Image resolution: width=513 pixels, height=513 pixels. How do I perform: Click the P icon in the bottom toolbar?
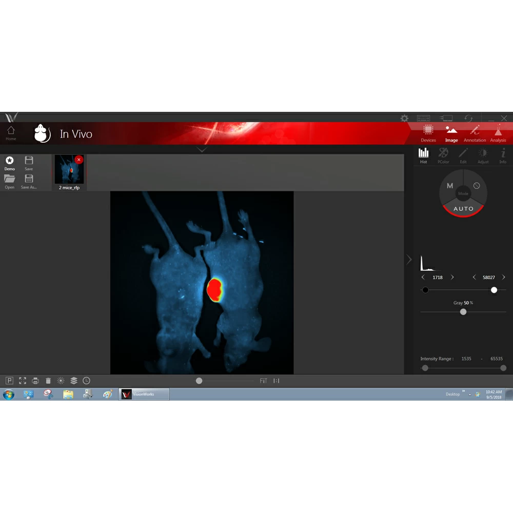9,381
